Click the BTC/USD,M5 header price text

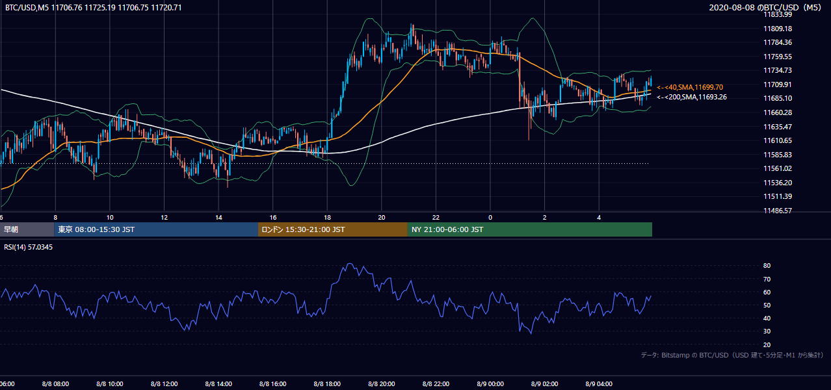coord(94,8)
